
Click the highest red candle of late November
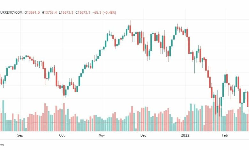click(x=130, y=27)
